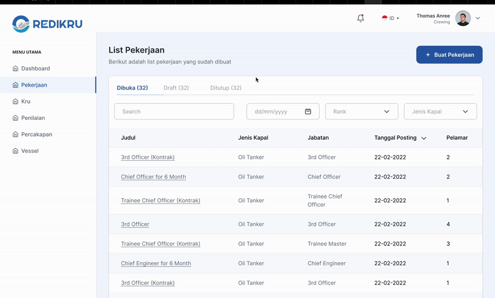Open Penilaian menu item

[x=48, y=118]
